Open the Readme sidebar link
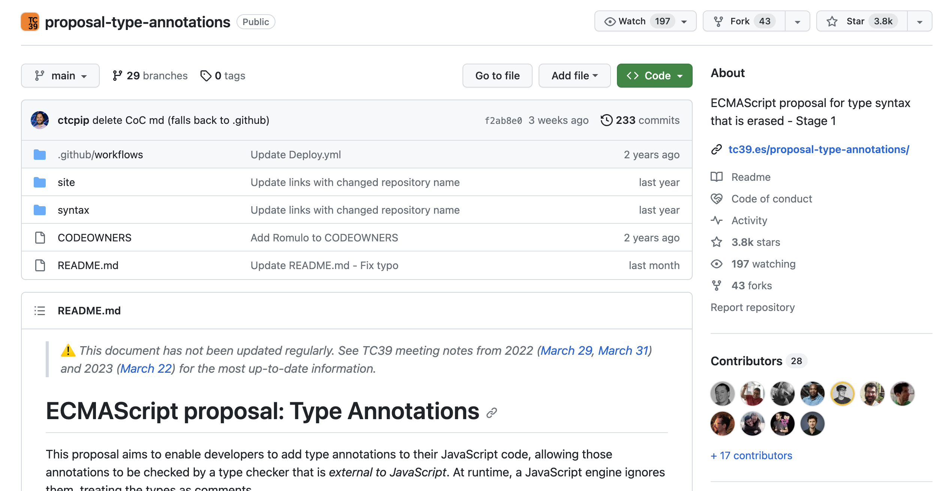The width and height of the screenshot is (943, 491). click(x=751, y=177)
